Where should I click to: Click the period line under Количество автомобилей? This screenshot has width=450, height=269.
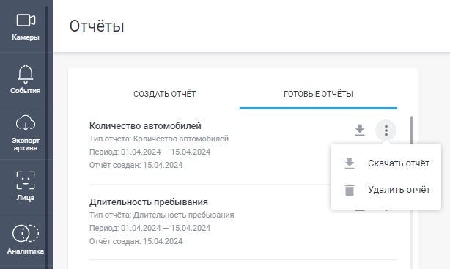tap(150, 152)
